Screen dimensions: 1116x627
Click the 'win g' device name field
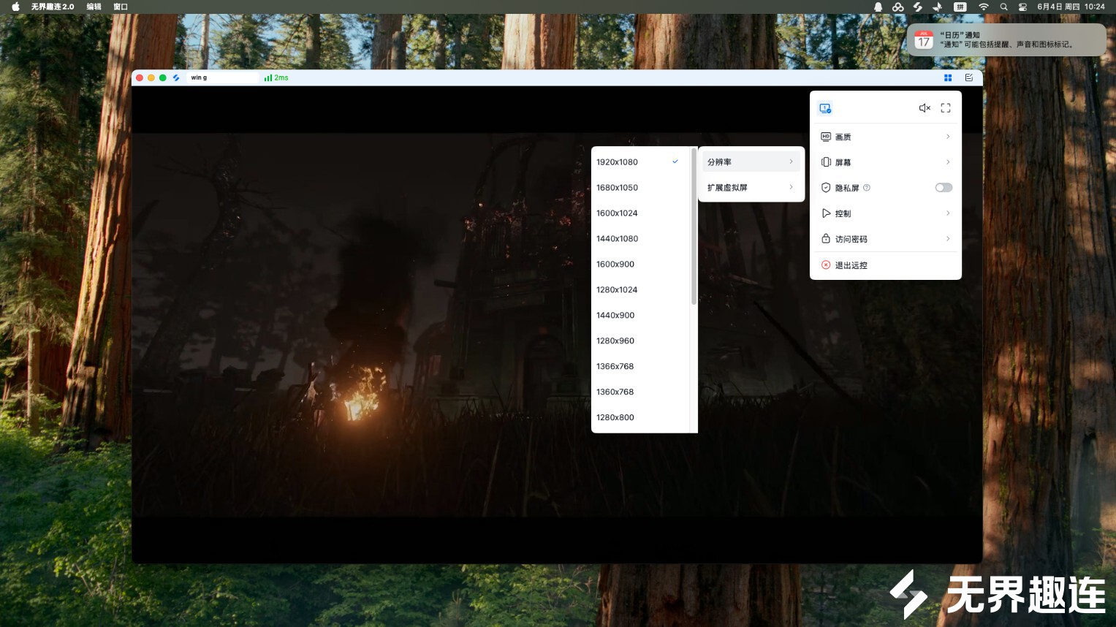223,77
